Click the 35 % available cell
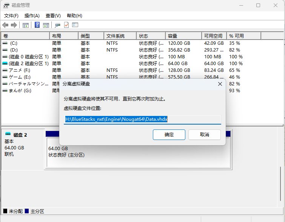285x222 pixels. pyautogui.click(x=234, y=43)
